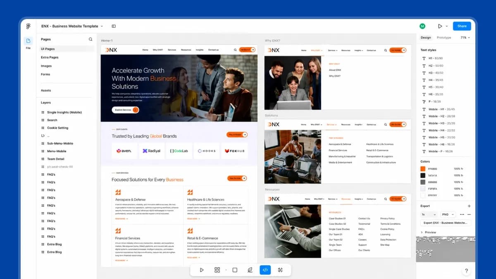Select the pi:seal-check-fill layer
This screenshot has height=279, width=496.
(x=60, y=166)
